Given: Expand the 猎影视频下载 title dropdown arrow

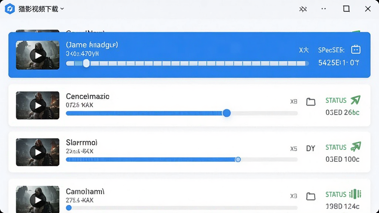Looking at the screenshot, I should (62, 9).
